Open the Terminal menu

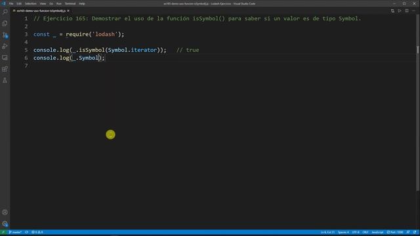pyautogui.click(x=70, y=4)
